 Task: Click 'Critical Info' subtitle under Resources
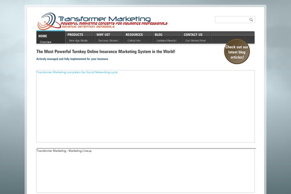134,40
